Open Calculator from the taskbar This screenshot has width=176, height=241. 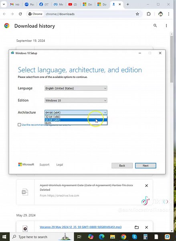pyautogui.click(x=145, y=237)
